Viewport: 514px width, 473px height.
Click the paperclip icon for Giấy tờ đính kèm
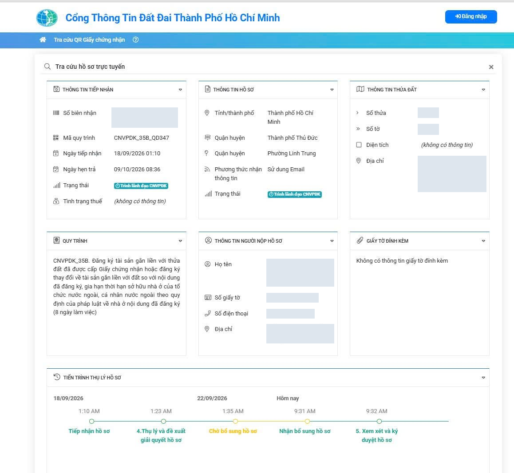click(360, 240)
